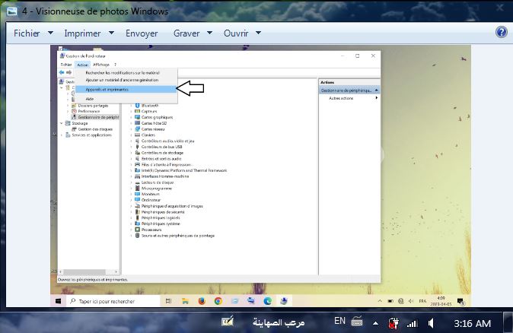Image resolution: width=513 pixels, height=333 pixels.
Task: Show hidden tray icons with the arrow
Action: (375, 324)
